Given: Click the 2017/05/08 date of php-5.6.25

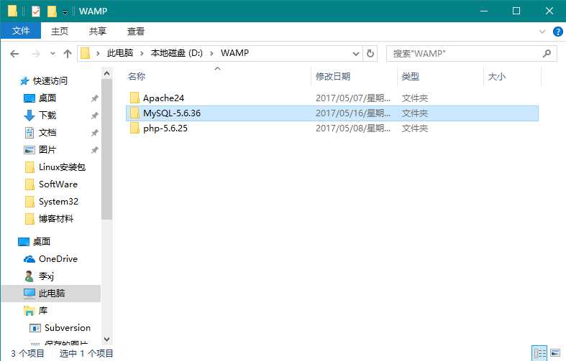Looking at the screenshot, I should pyautogui.click(x=352, y=128).
